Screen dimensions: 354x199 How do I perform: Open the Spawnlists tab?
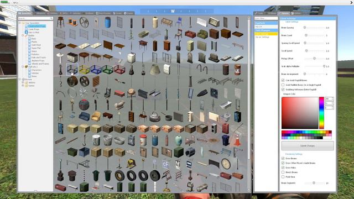[x=25, y=13]
